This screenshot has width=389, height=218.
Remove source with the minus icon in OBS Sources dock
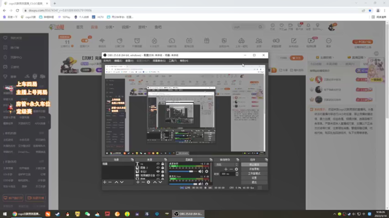tap(143, 182)
